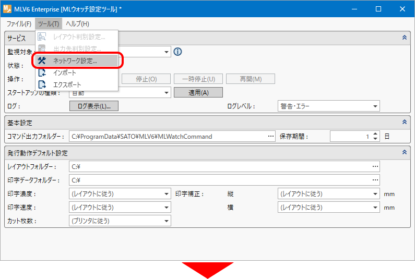The image size is (415, 279).
Task: Click the layout detection settings menu icon
Action: point(42,37)
